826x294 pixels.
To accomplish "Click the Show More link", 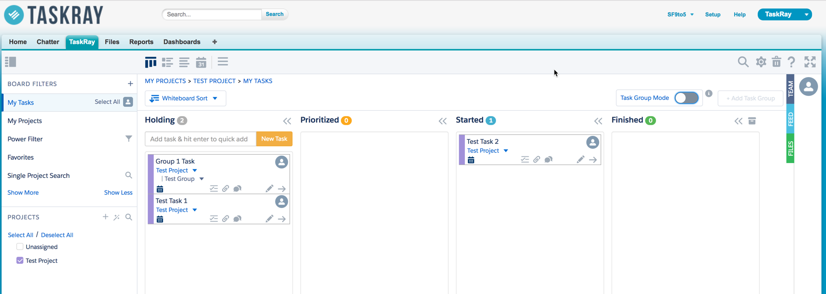I will (23, 193).
